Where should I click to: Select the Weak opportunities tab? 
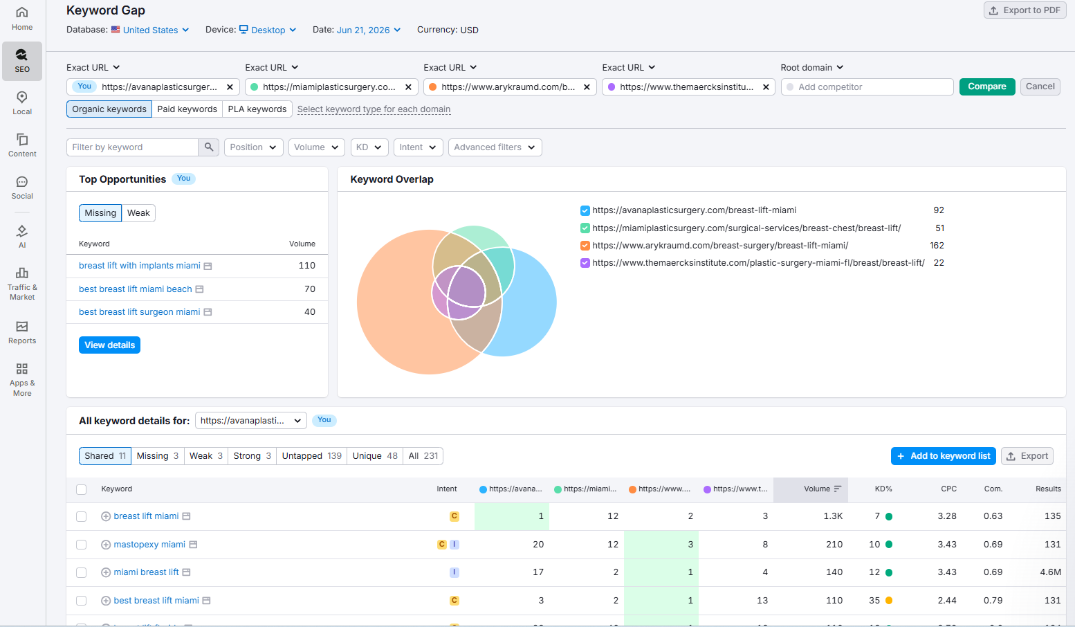click(138, 213)
